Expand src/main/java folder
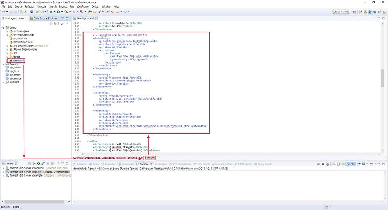The image size is (388, 210). click(x=7, y=31)
